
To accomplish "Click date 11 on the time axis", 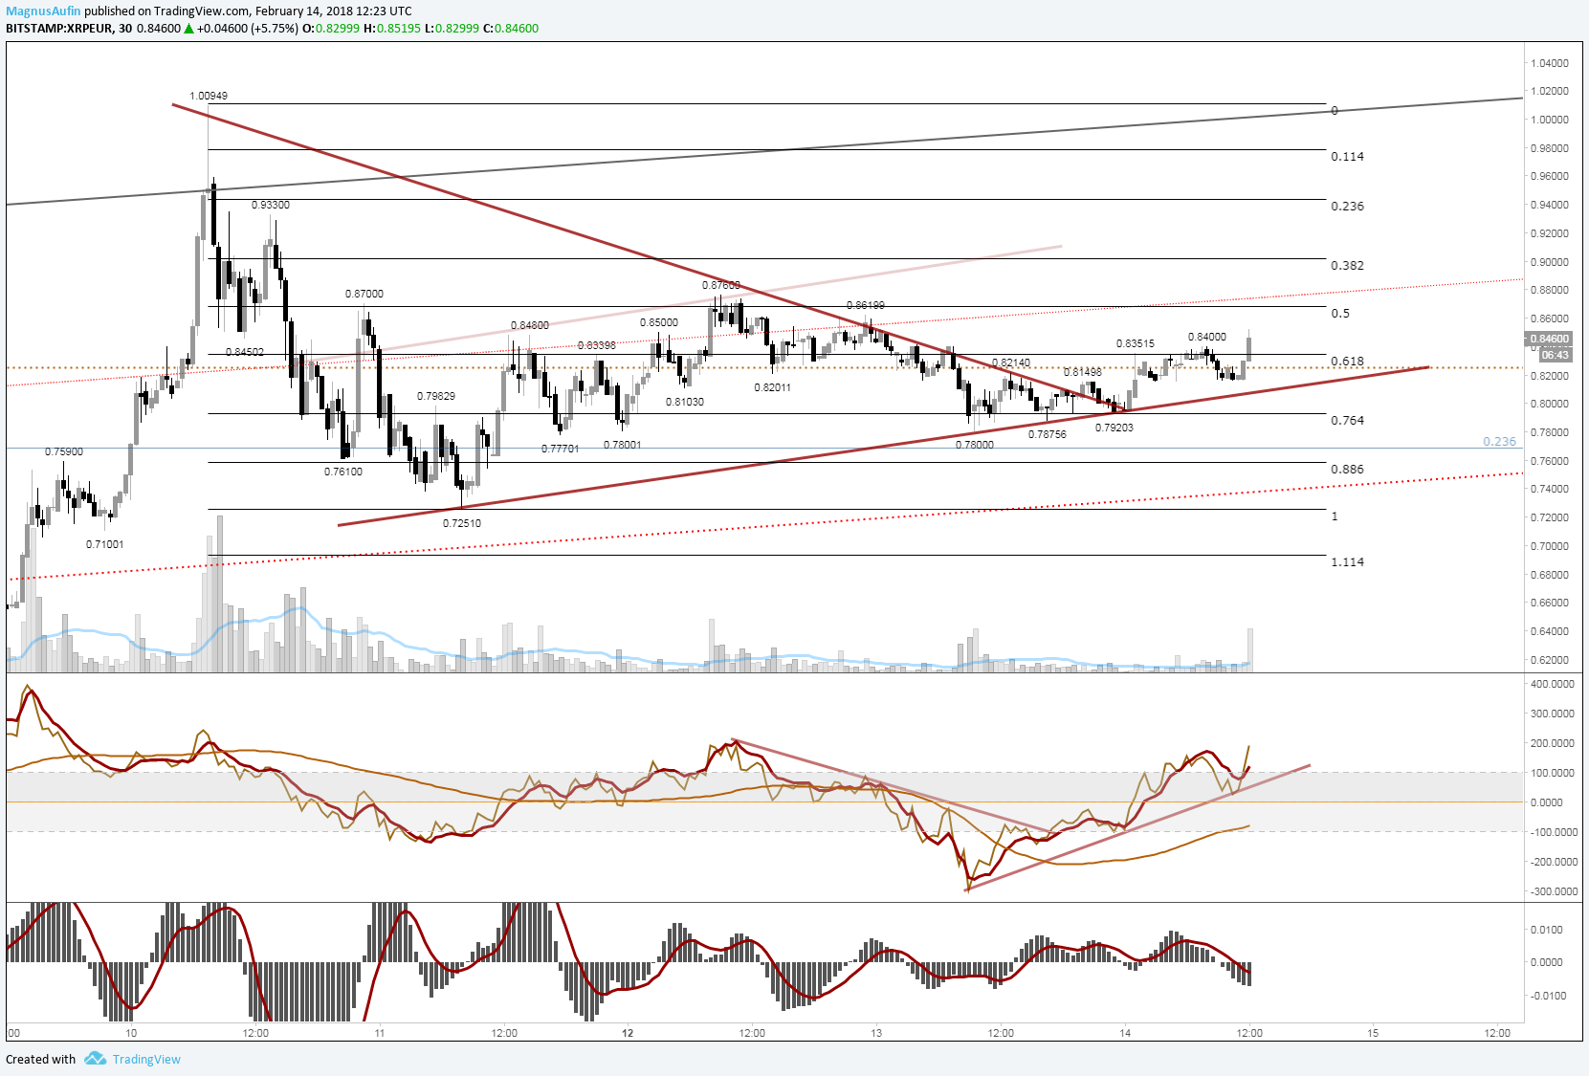I will tap(380, 1033).
